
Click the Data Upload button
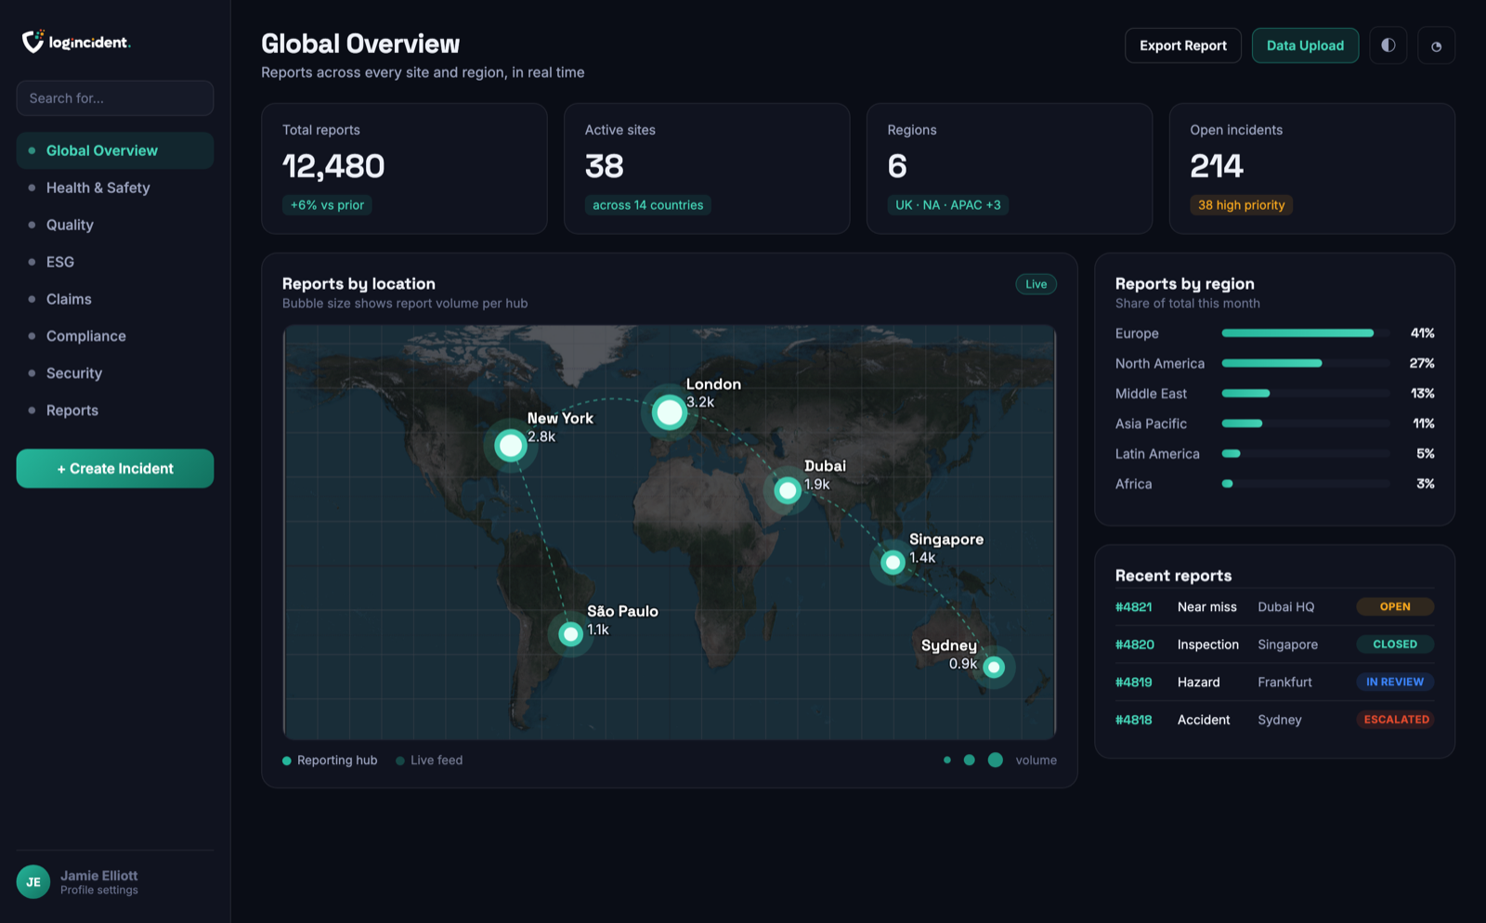(x=1305, y=45)
